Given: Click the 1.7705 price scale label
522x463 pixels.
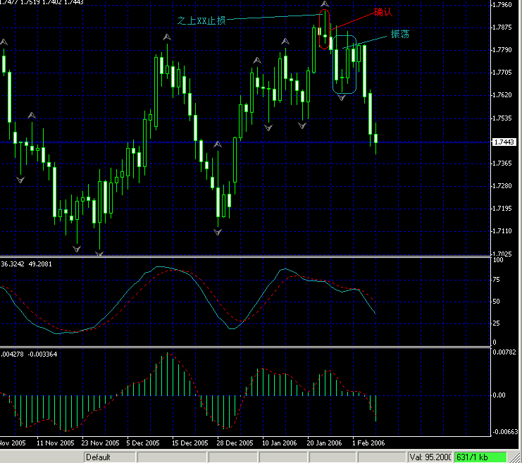Looking at the screenshot, I should [502, 73].
